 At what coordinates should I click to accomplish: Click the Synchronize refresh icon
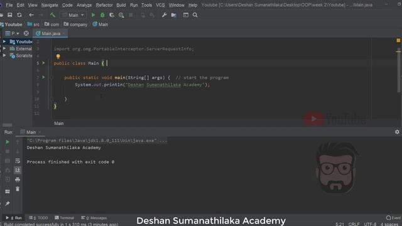click(19, 15)
